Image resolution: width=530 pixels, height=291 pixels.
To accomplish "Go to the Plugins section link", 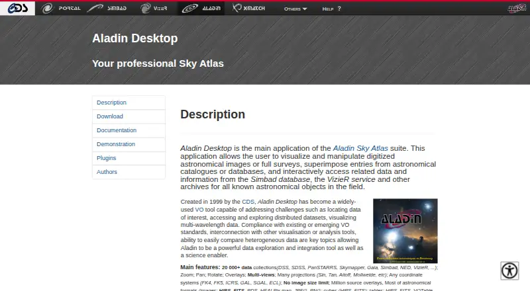I will point(129,158).
